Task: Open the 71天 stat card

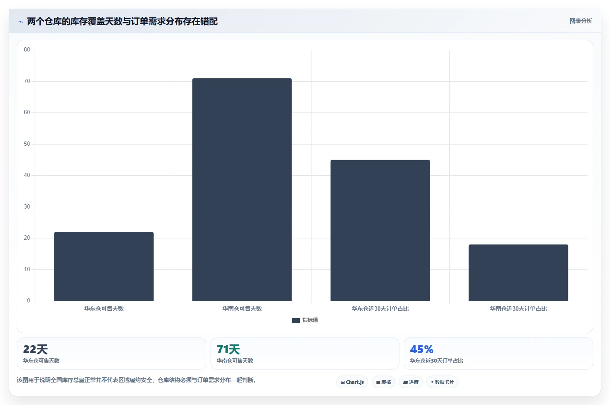Action: [305, 354]
